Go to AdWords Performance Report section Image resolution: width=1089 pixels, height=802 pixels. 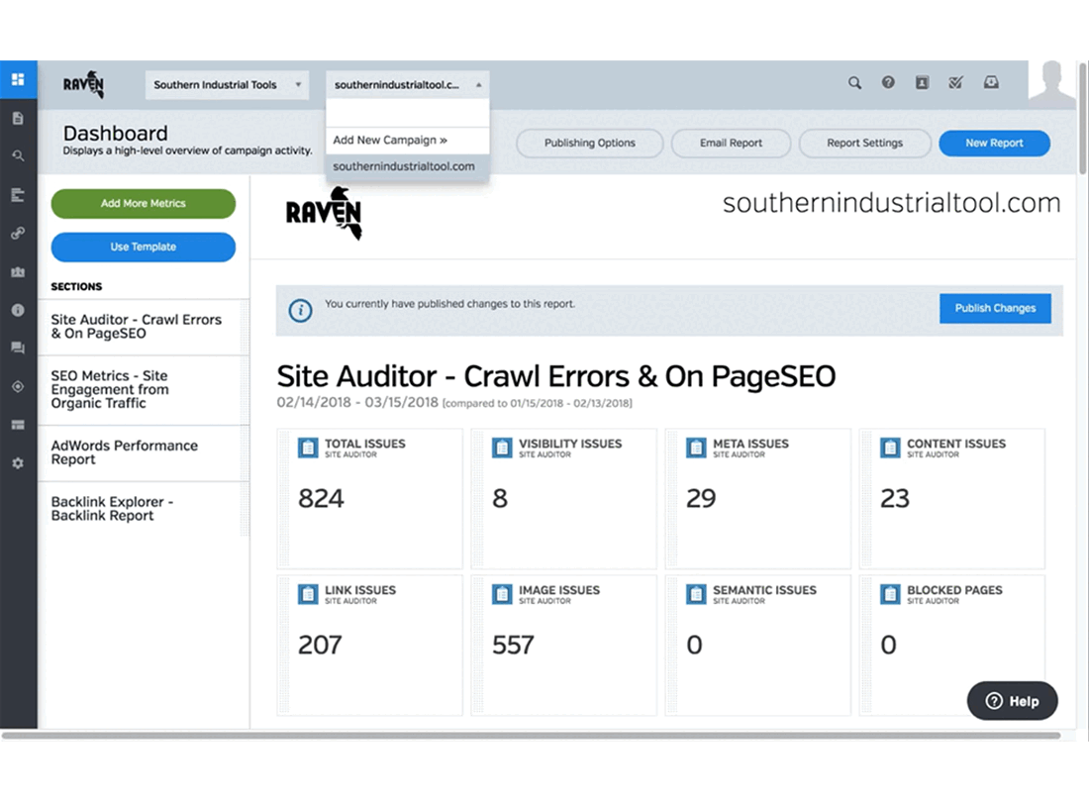pos(144,452)
